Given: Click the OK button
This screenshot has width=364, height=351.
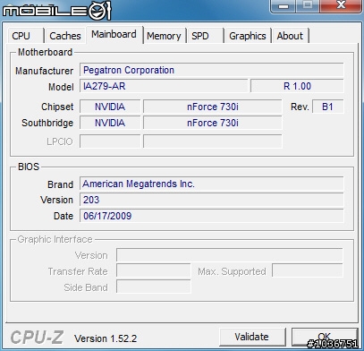Looking at the screenshot, I should point(325,337).
